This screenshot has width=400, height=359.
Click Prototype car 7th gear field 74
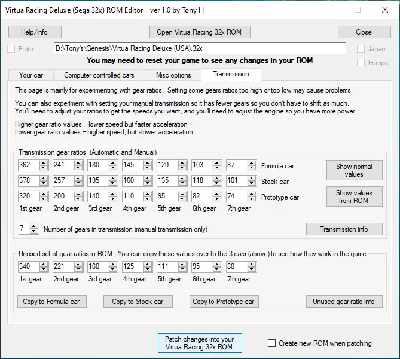[237, 196]
